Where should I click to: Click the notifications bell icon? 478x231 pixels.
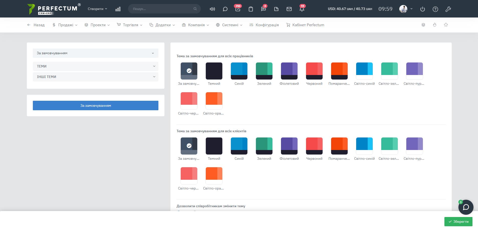[302, 9]
